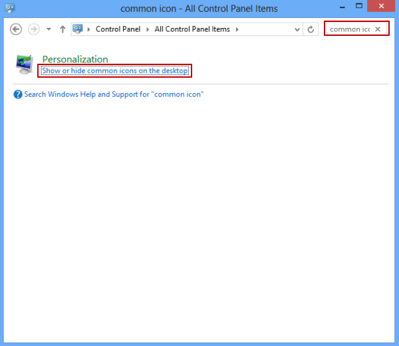Open window system menu icon in title bar

(10, 8)
